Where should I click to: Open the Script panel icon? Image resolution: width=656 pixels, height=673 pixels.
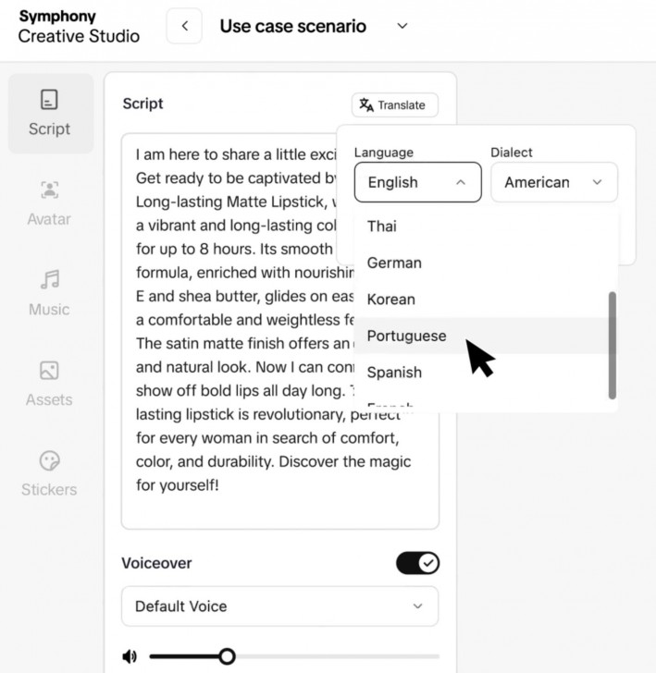coord(50,100)
